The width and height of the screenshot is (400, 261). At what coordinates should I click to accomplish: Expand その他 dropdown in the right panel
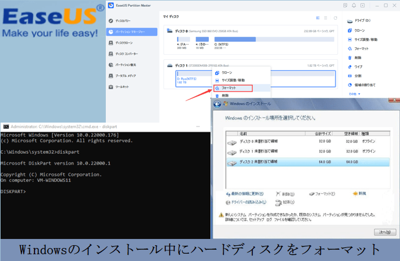pos(355,94)
